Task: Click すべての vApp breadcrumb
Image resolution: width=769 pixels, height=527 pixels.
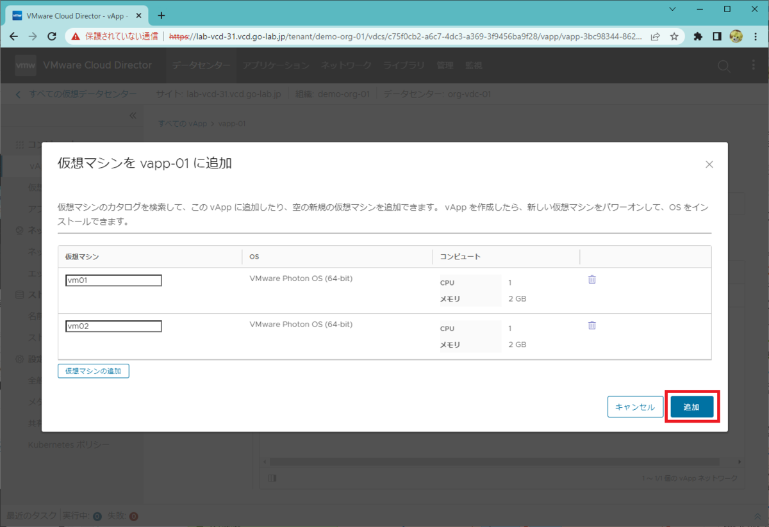Action: 183,123
